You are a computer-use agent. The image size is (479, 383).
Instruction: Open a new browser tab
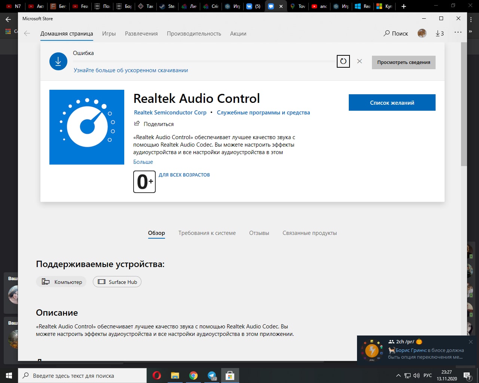pyautogui.click(x=403, y=6)
